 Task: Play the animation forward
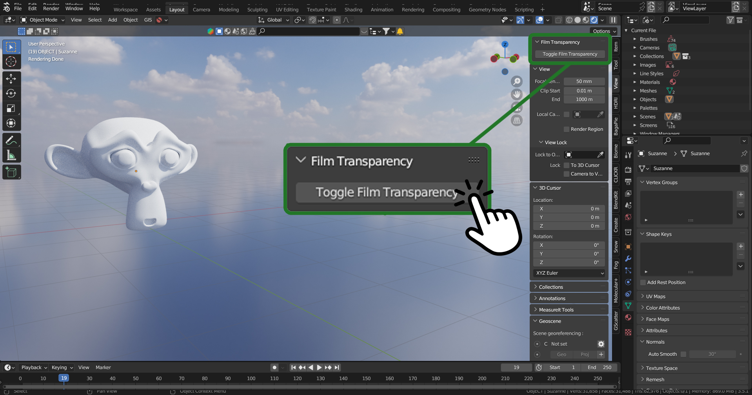tap(319, 368)
